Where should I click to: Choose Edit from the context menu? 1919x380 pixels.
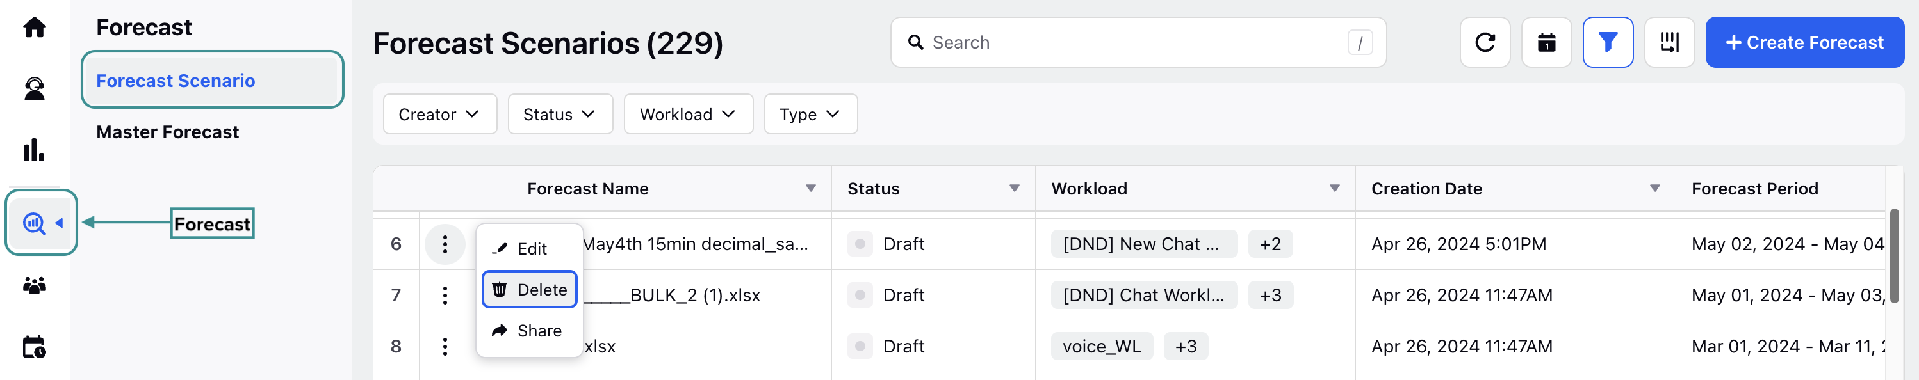point(529,248)
